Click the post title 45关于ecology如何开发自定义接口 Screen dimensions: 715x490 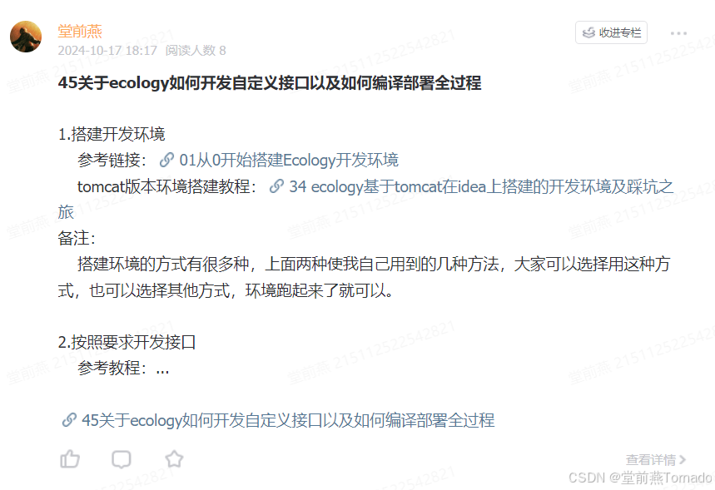click(x=270, y=83)
